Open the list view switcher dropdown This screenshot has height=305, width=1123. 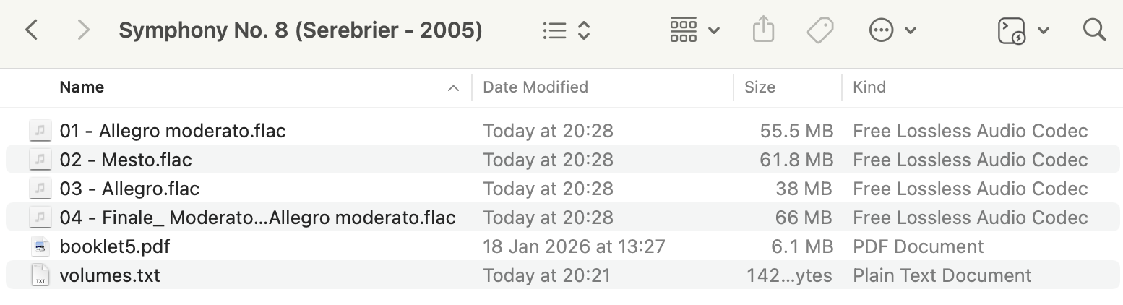[x=567, y=30]
